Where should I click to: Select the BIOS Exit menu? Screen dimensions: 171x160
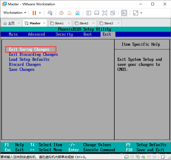tap(107, 34)
